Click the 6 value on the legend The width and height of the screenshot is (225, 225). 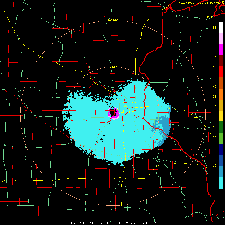pyautogui.click(x=216, y=175)
